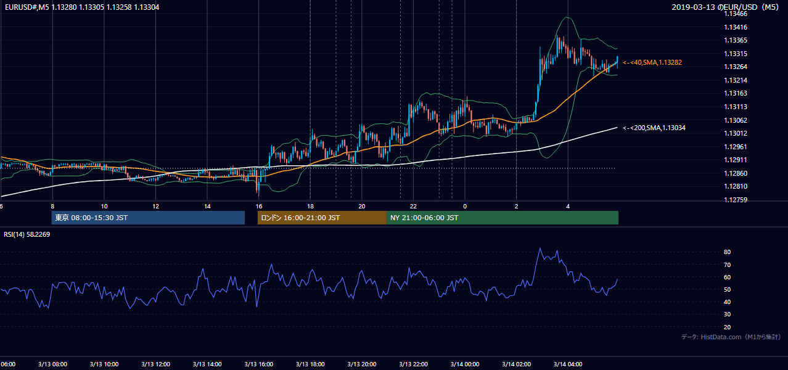Screen dimensions: 788x370
Task: Click the 3/13 16:00 bottom time label
Action: (x=258, y=364)
